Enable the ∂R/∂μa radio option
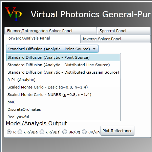Image resolution: width=152 pixels, height=152 pixels. 20,132
